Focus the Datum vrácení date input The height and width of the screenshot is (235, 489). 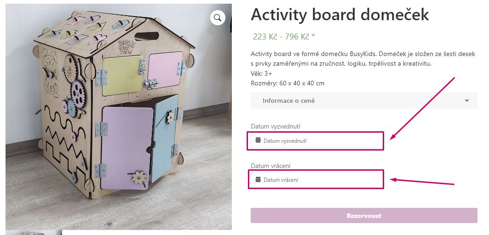coord(317,180)
